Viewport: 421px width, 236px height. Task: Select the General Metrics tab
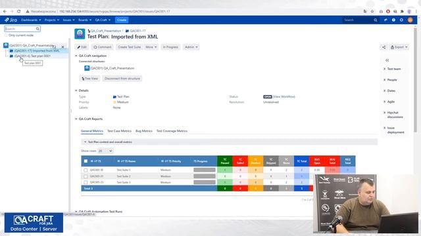92,131
